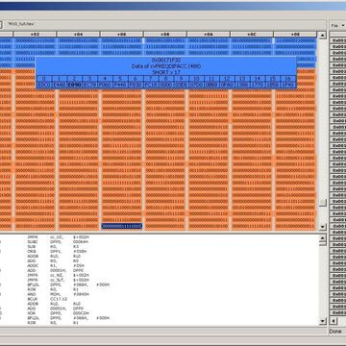Select the 'SUB R0, R3' disassembly line

[53, 246]
